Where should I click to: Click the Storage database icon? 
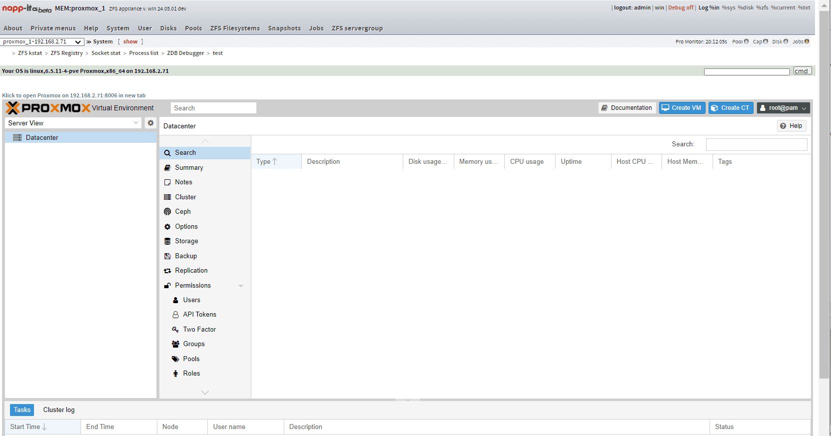[167, 241]
